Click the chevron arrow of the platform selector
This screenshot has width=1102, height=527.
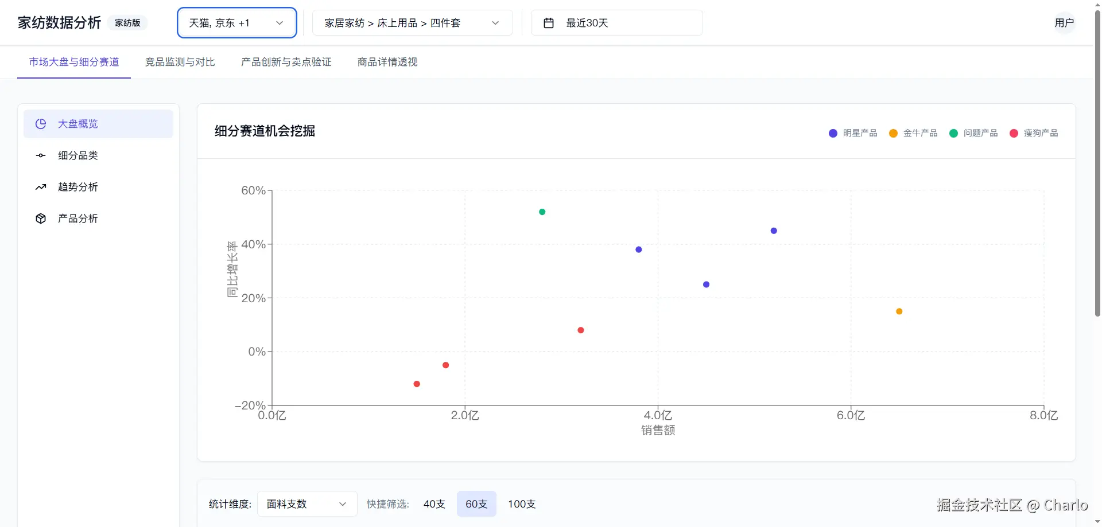click(280, 23)
